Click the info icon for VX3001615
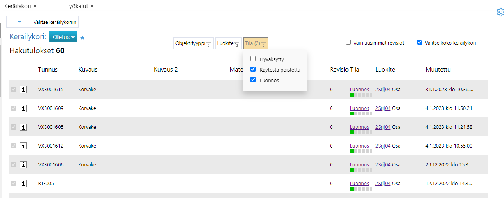This screenshot has height=198, width=504. [x=23, y=90]
